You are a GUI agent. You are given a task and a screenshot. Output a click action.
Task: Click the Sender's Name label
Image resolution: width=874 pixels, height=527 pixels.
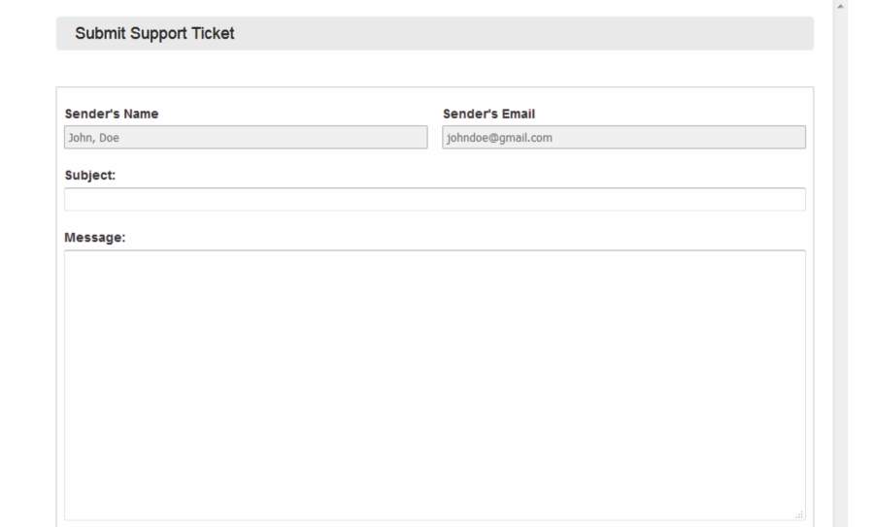point(112,114)
